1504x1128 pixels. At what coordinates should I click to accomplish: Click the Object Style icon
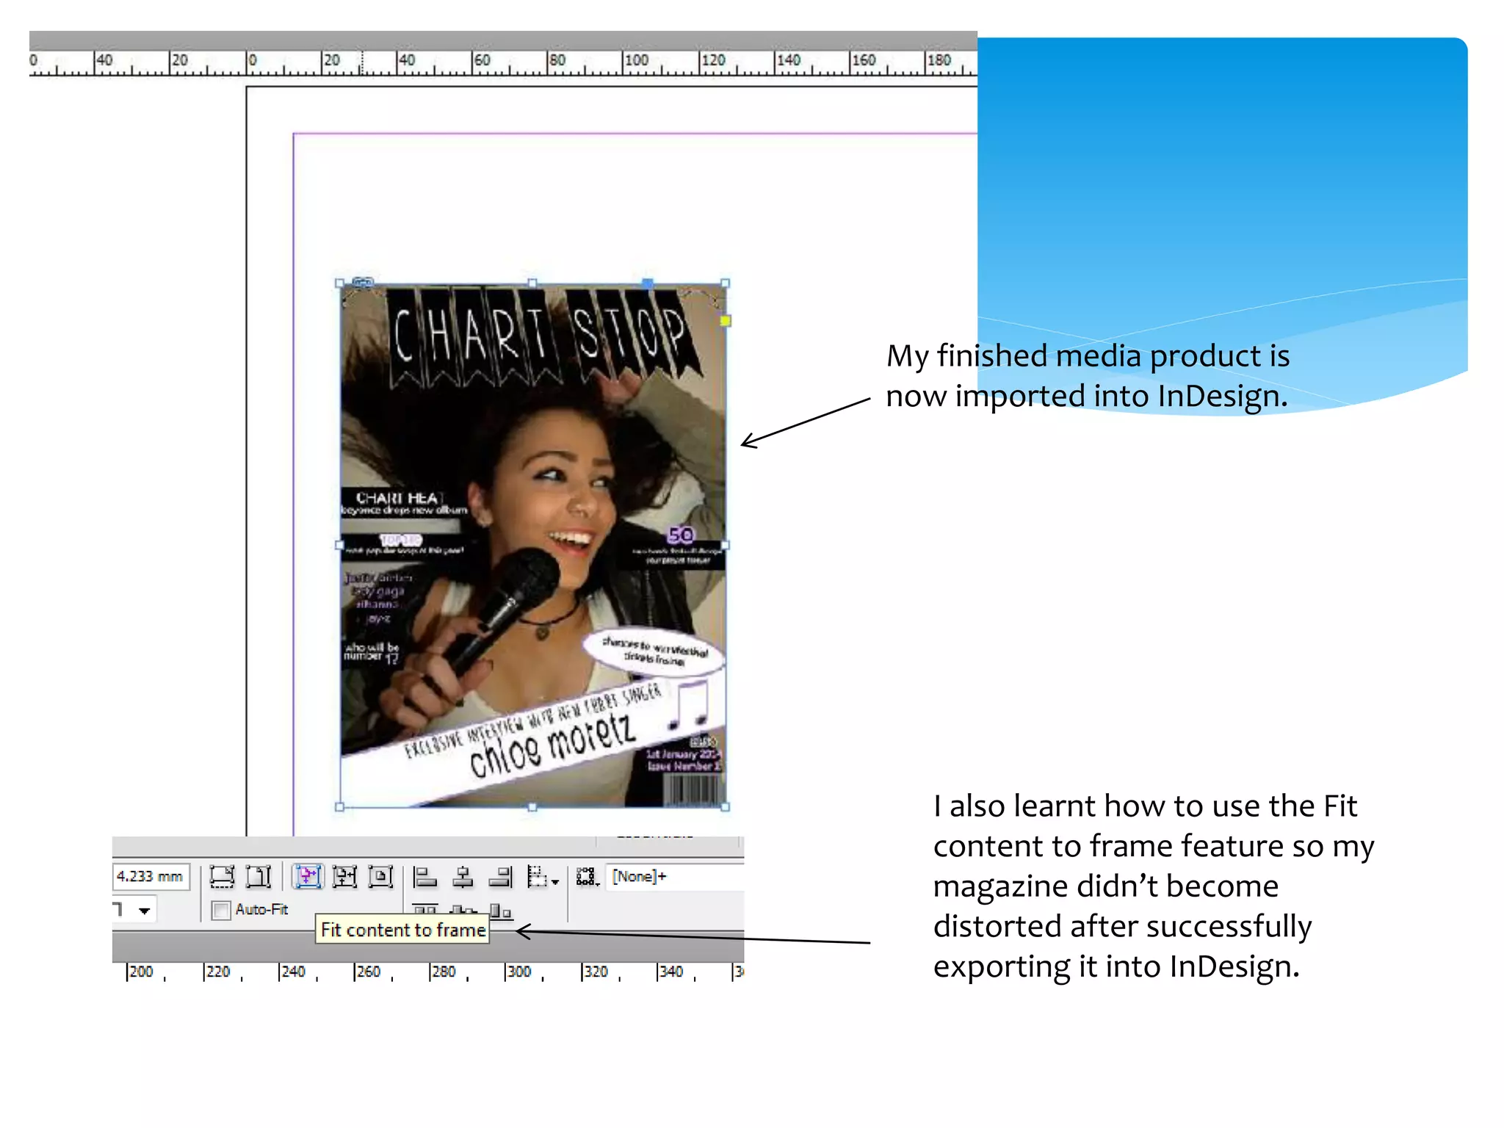pyautogui.click(x=587, y=876)
